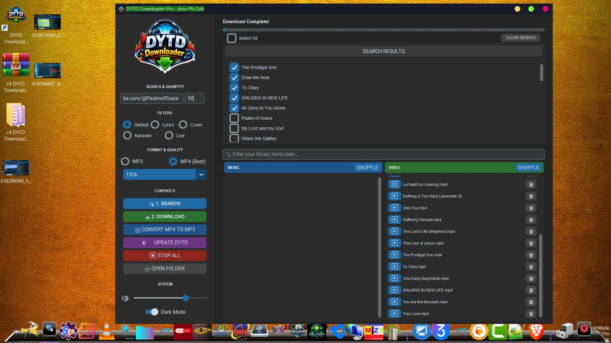Check the Psalm of Grace result
The image size is (611, 343).
click(x=234, y=118)
